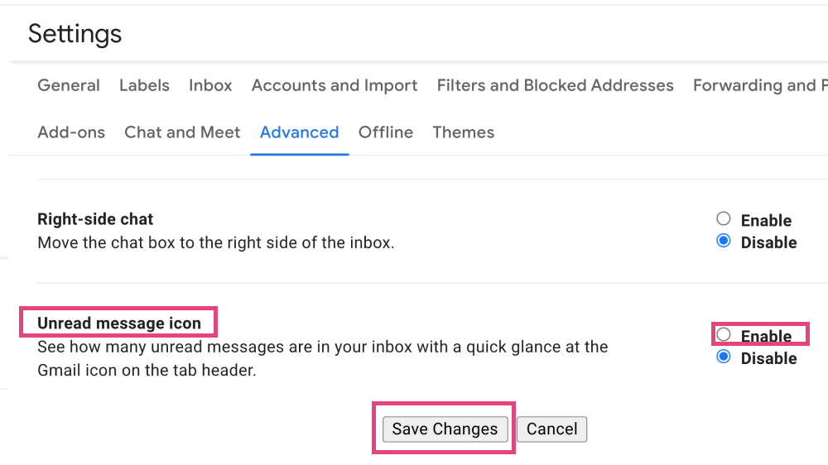
Task: Open the Inbox settings tab
Action: 210,85
